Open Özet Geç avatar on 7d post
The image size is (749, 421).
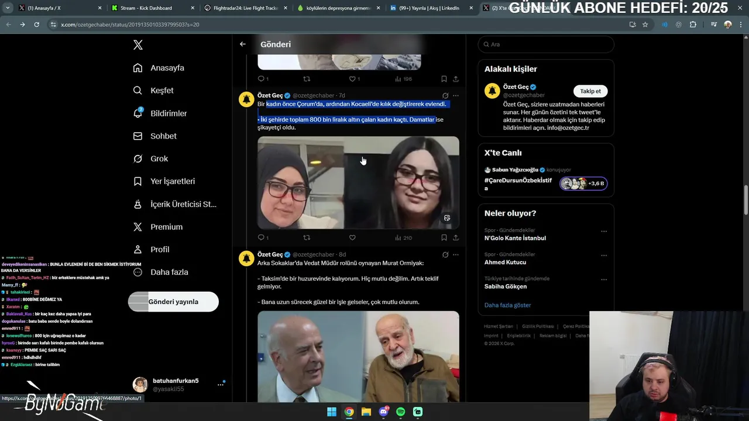click(x=246, y=99)
